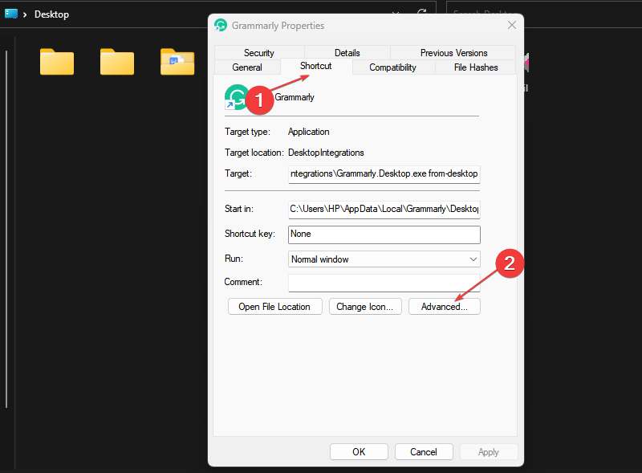The width and height of the screenshot is (642, 473).
Task: Click the Application target type value
Action: pyautogui.click(x=309, y=132)
